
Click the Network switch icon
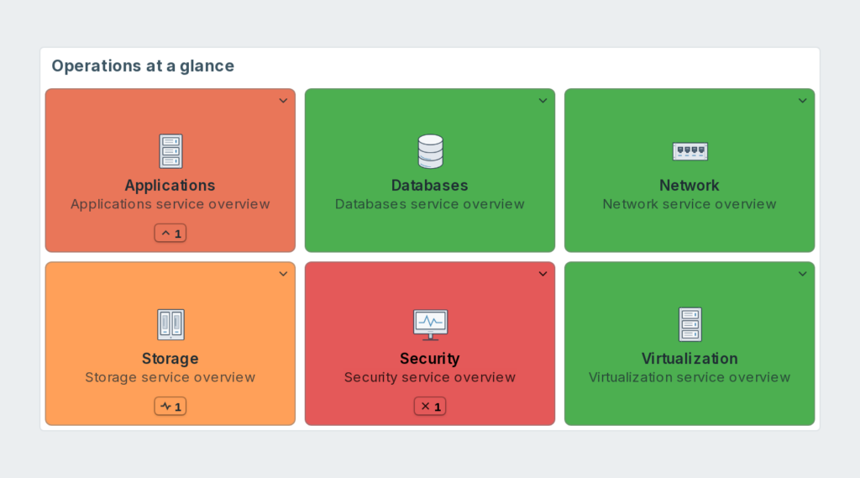690,151
